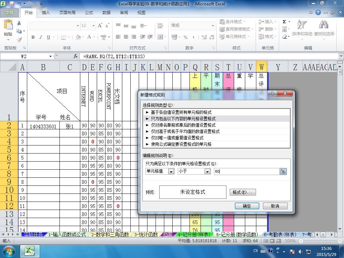Click the volume speaker icon in system tray

300,251
